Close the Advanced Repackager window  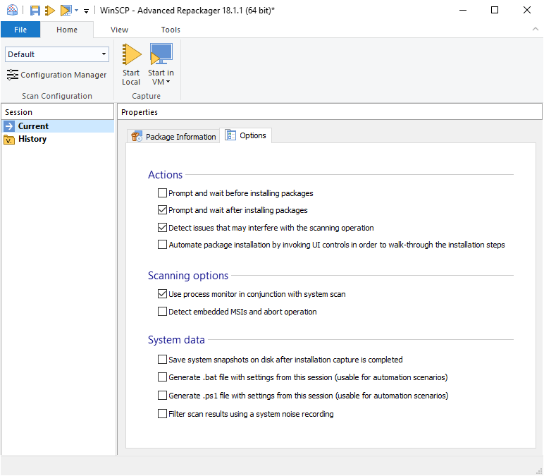[x=526, y=10]
